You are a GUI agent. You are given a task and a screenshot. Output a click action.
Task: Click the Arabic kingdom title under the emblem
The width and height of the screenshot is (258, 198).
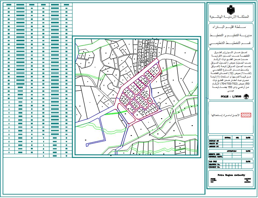coord(229,17)
